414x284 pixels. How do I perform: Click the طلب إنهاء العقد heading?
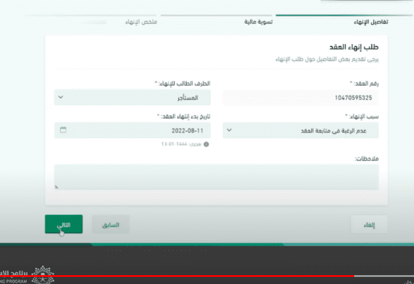354,47
